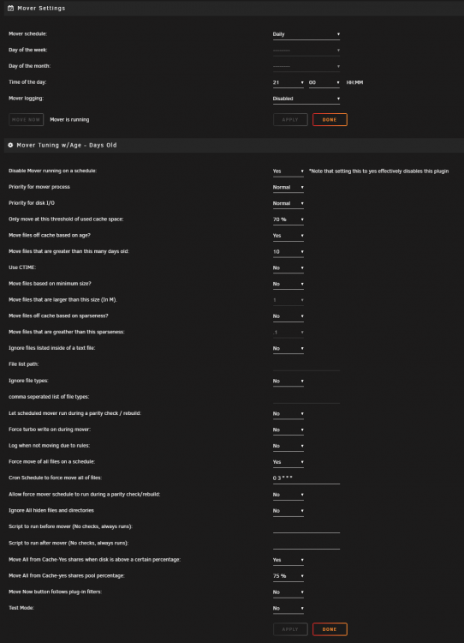Open the scheduled mover during parity check dropdown
Screen dimensions: 464x643
click(x=289, y=414)
